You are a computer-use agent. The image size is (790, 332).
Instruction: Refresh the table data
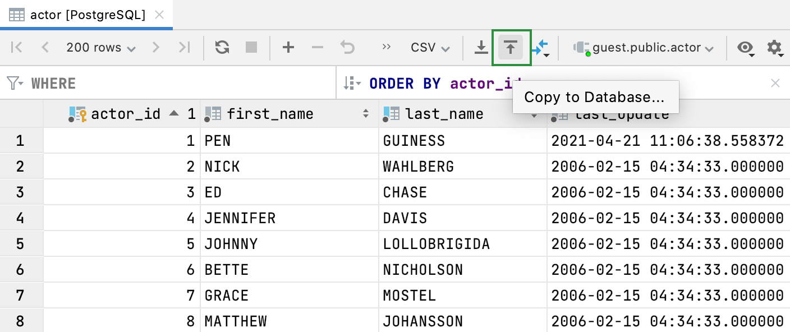tap(222, 48)
